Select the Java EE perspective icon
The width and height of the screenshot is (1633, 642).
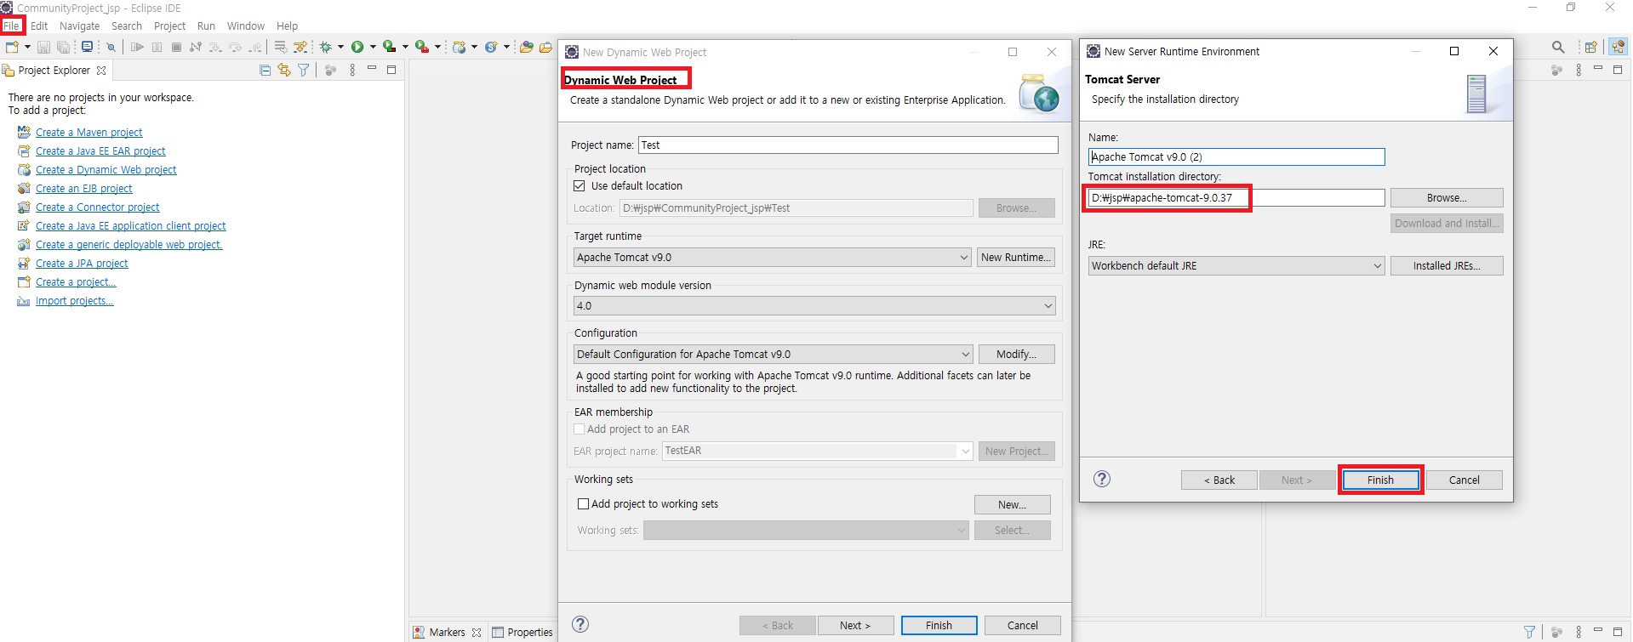1618,47
